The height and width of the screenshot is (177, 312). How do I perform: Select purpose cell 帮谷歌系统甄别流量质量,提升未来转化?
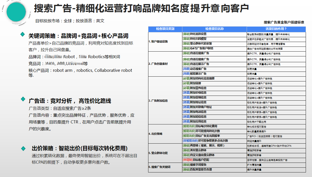(x=276, y=34)
